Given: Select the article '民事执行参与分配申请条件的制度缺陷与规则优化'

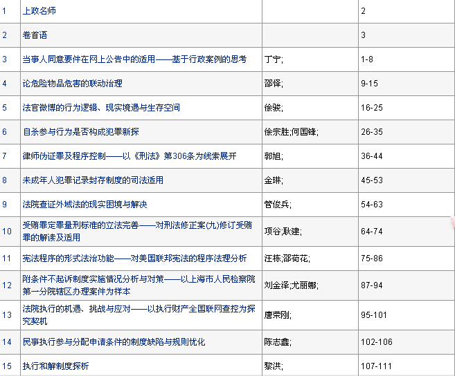Looking at the screenshot, I should pyautogui.click(x=114, y=342).
